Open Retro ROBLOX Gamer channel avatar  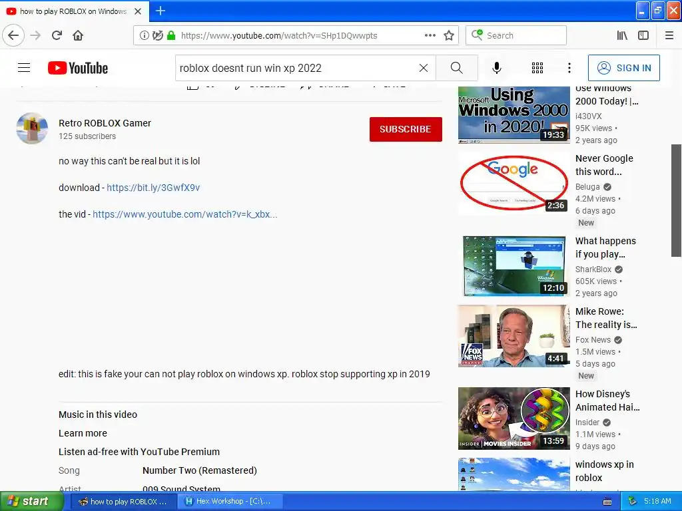click(32, 128)
